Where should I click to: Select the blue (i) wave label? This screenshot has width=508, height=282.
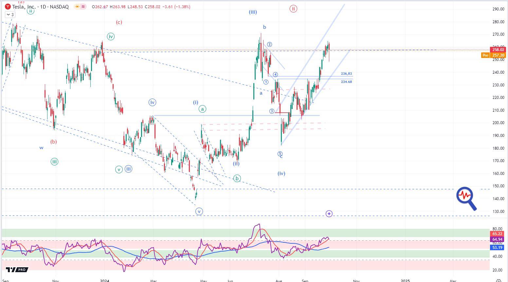[195, 103]
